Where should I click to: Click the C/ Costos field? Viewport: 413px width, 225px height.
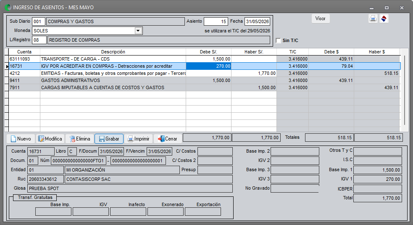pos(215,151)
